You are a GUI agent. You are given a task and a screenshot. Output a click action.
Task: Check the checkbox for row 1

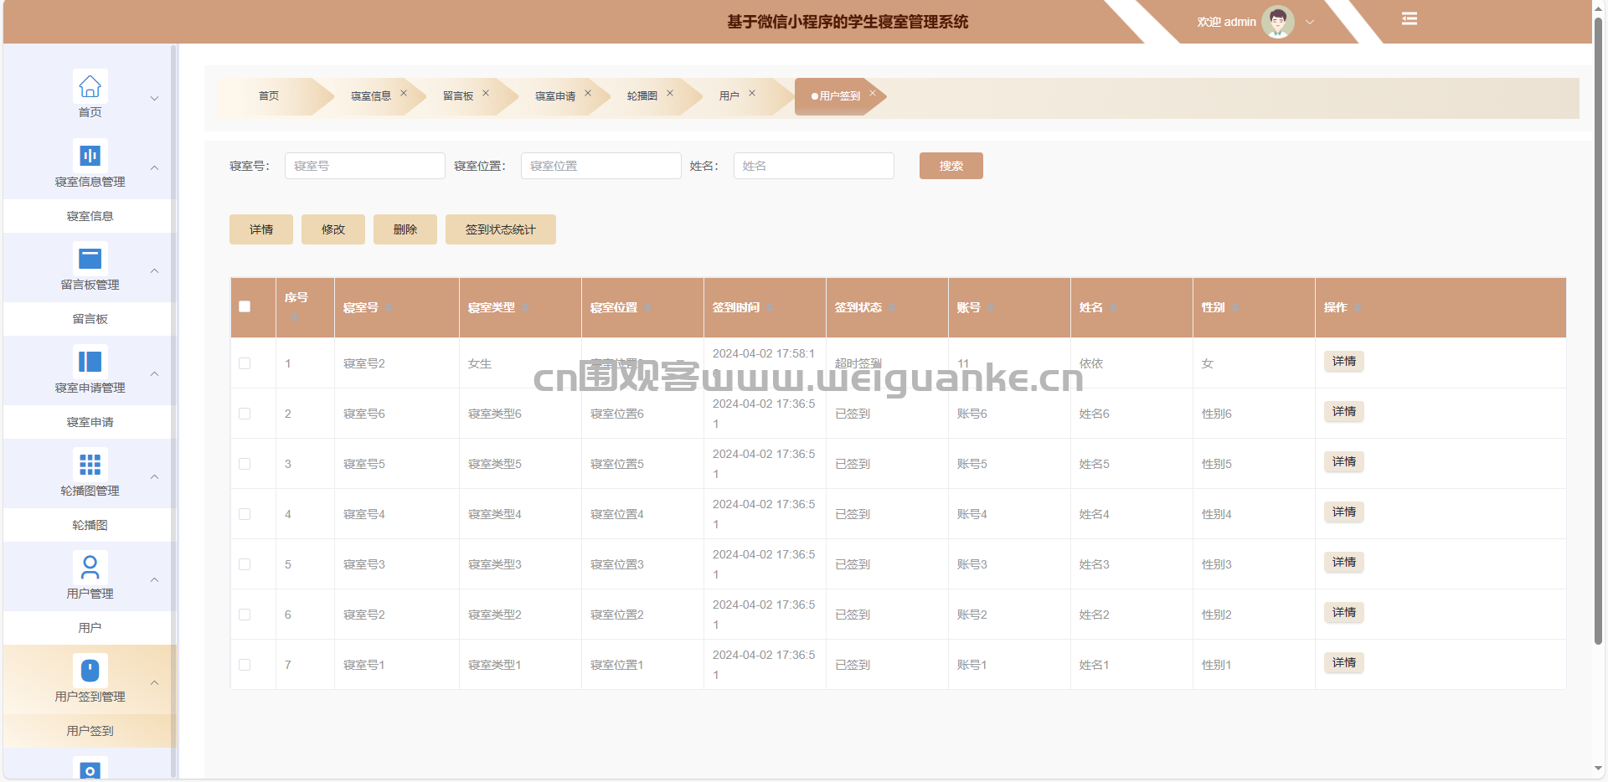[x=245, y=363]
